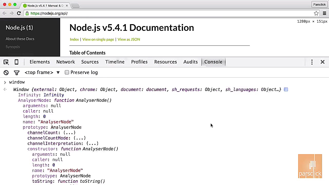
Task: Open About these Docs sidebar link
Action: coord(20,39)
